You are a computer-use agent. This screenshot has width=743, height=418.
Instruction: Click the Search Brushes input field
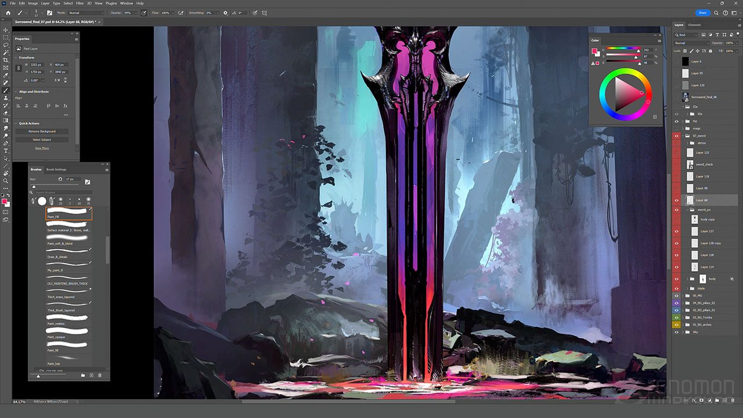tap(61, 192)
